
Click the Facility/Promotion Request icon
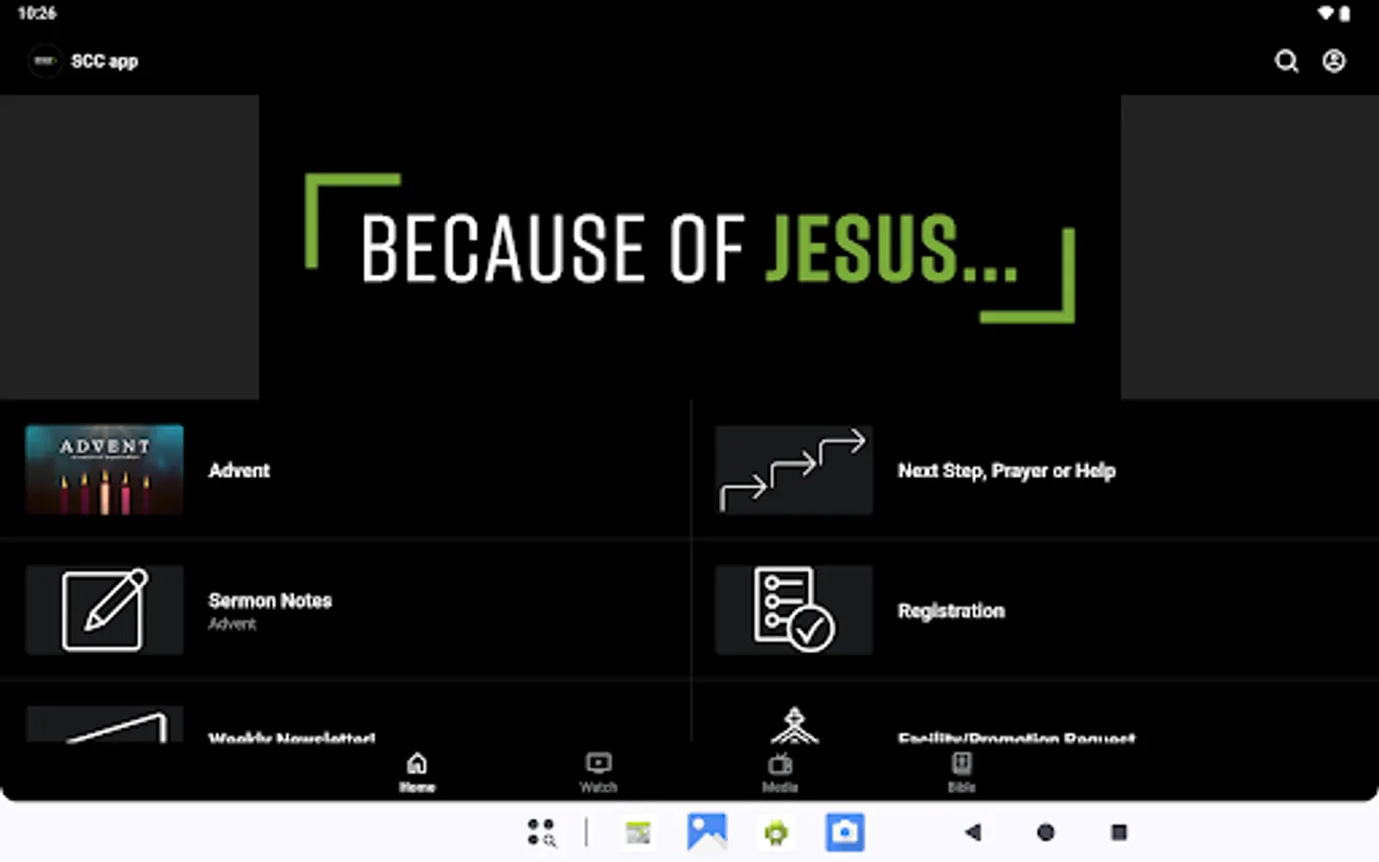794,728
